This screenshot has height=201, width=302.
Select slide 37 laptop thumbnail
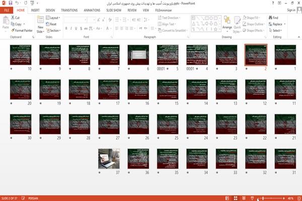[109, 159]
